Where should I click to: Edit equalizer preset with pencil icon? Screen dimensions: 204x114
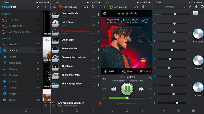coord(190,7)
